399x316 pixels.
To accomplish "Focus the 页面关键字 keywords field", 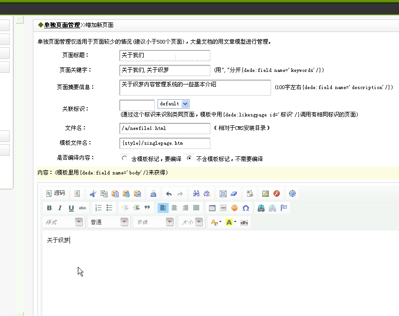I will point(165,71).
